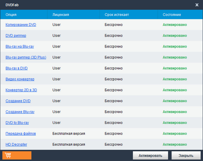Select the DVD to Blu-ray link
The image size is (203, 161).
pos(17,123)
